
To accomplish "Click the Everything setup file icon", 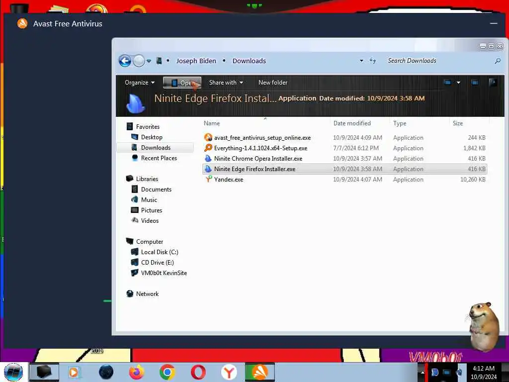I will (x=208, y=148).
